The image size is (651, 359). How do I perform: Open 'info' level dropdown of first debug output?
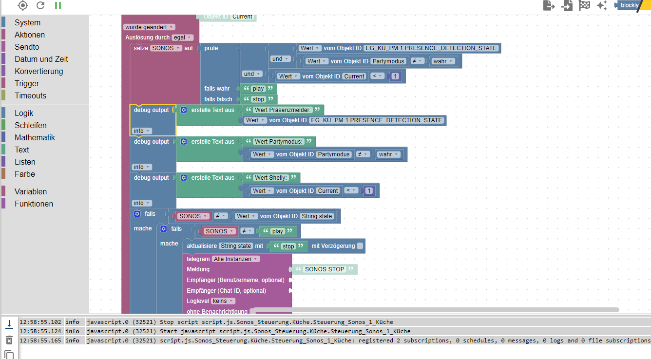[142, 131]
